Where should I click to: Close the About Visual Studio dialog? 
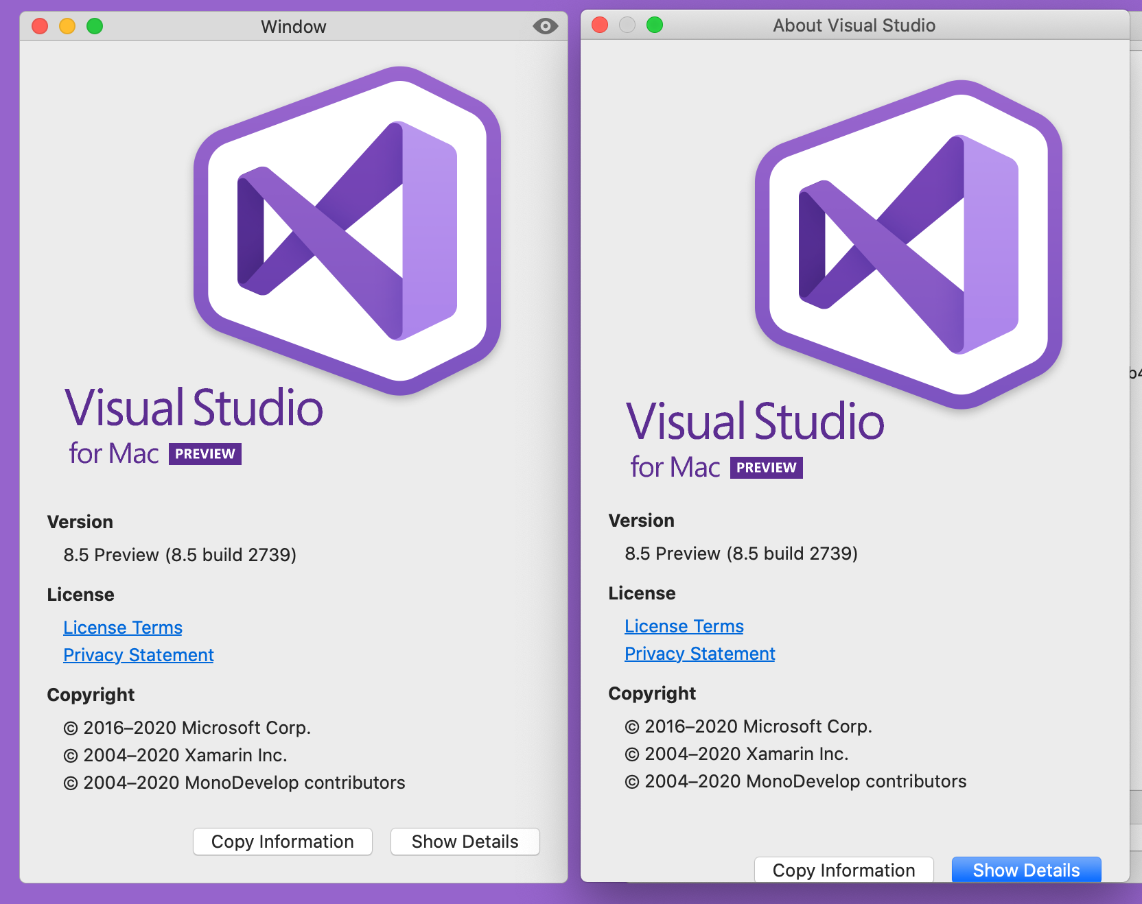600,25
